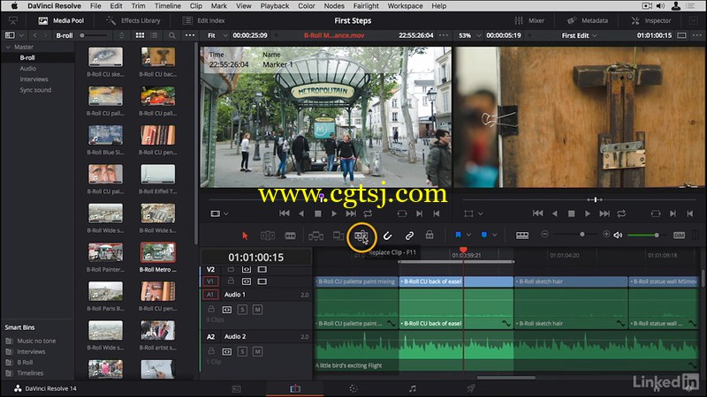Open the Playback menu
The width and height of the screenshot is (707, 397).
point(275,6)
